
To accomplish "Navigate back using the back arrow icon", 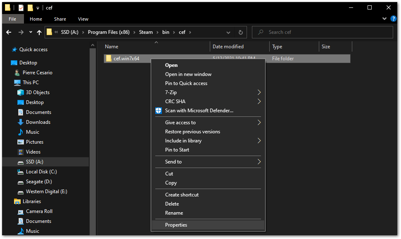I will pyautogui.click(x=9, y=32).
